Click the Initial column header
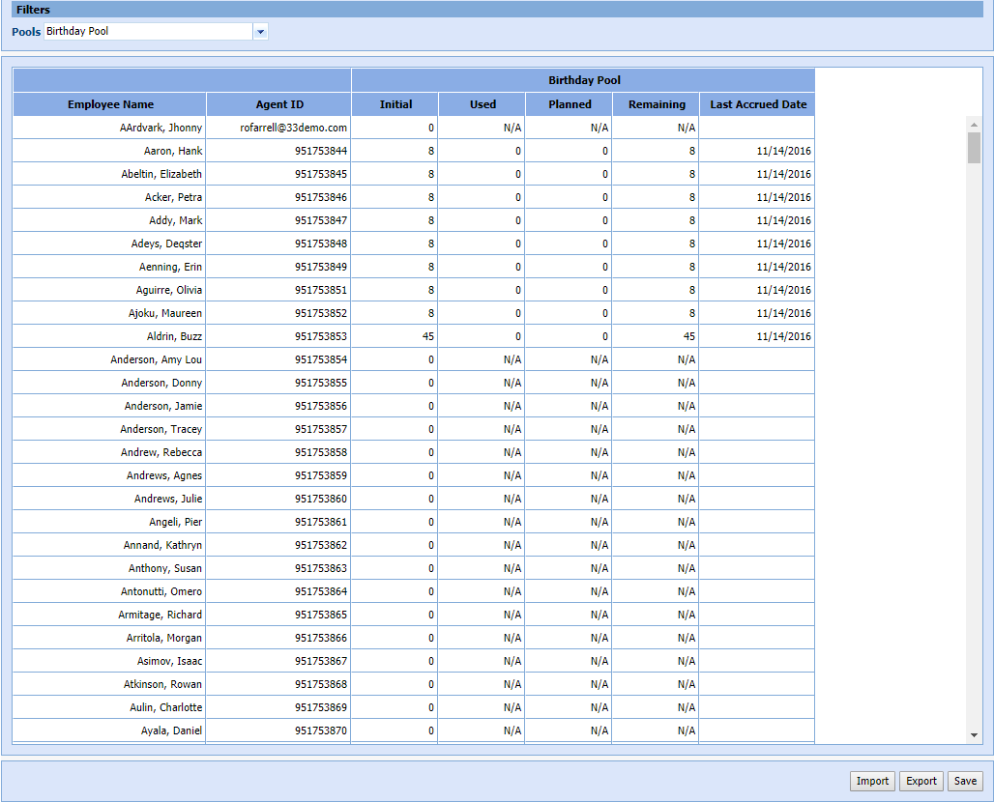The width and height of the screenshot is (994, 802). coord(395,104)
